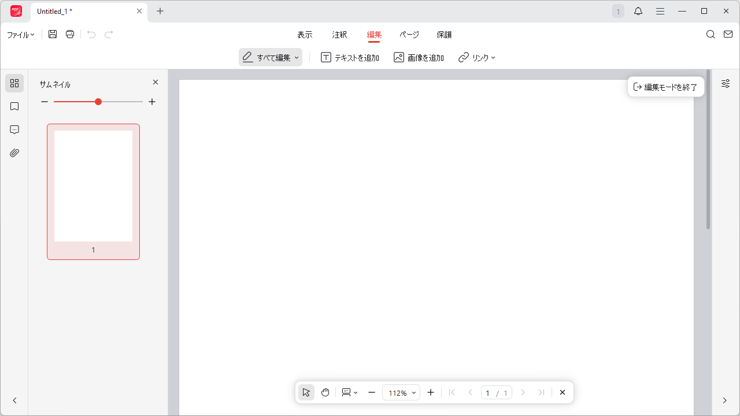Open the attachments paperclip panel

tap(14, 153)
